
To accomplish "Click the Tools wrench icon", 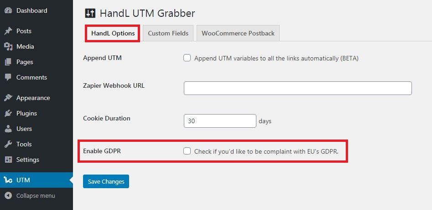I will click(x=8, y=144).
